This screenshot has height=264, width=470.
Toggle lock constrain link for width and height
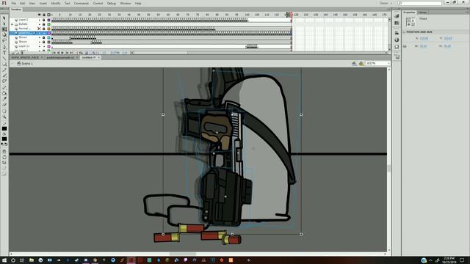pyautogui.click(x=405, y=46)
